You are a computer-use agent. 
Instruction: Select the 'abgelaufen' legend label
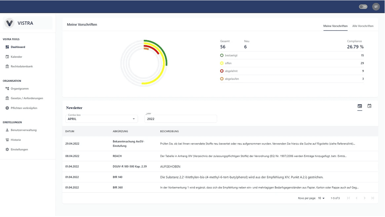click(x=232, y=79)
